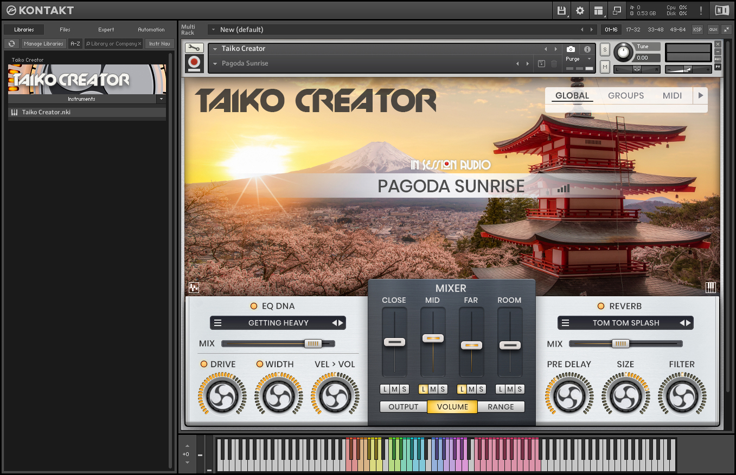This screenshot has width=736, height=475.
Task: Select the OUTPUT mixer mode button
Action: click(x=404, y=407)
